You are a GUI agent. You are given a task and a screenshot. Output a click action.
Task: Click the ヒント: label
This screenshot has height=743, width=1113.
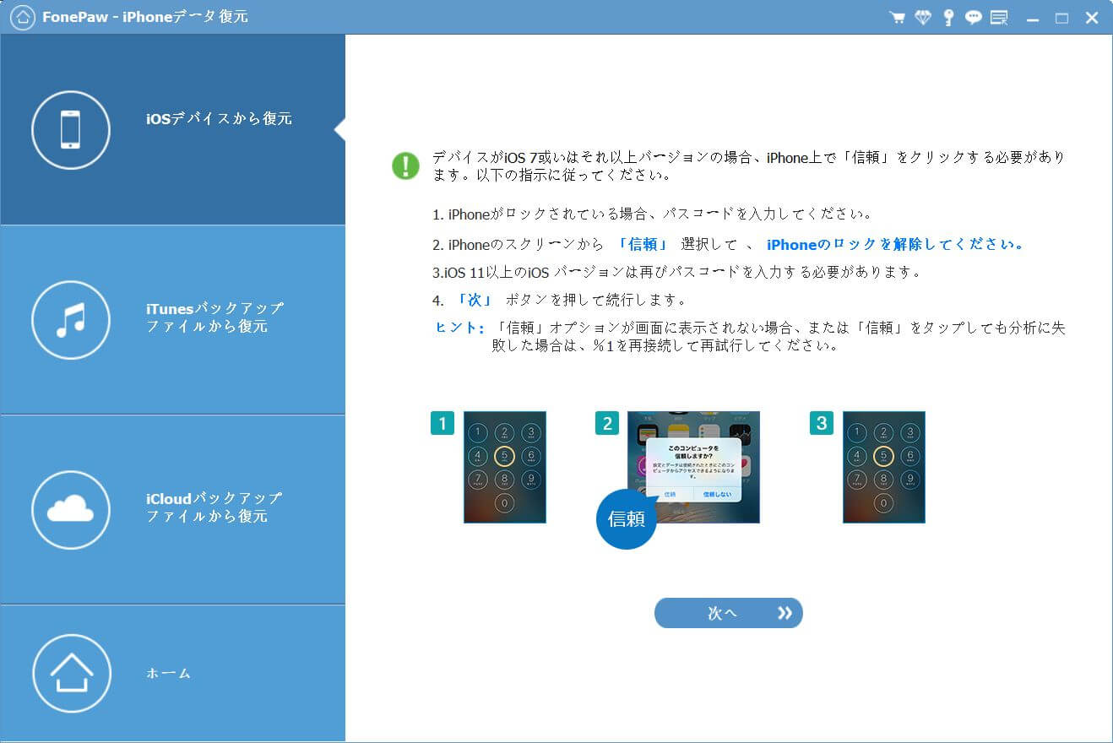click(x=459, y=328)
